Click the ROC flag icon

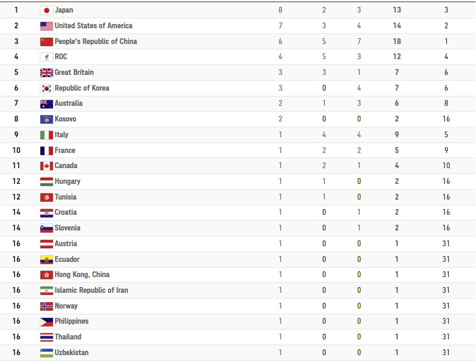click(x=47, y=57)
